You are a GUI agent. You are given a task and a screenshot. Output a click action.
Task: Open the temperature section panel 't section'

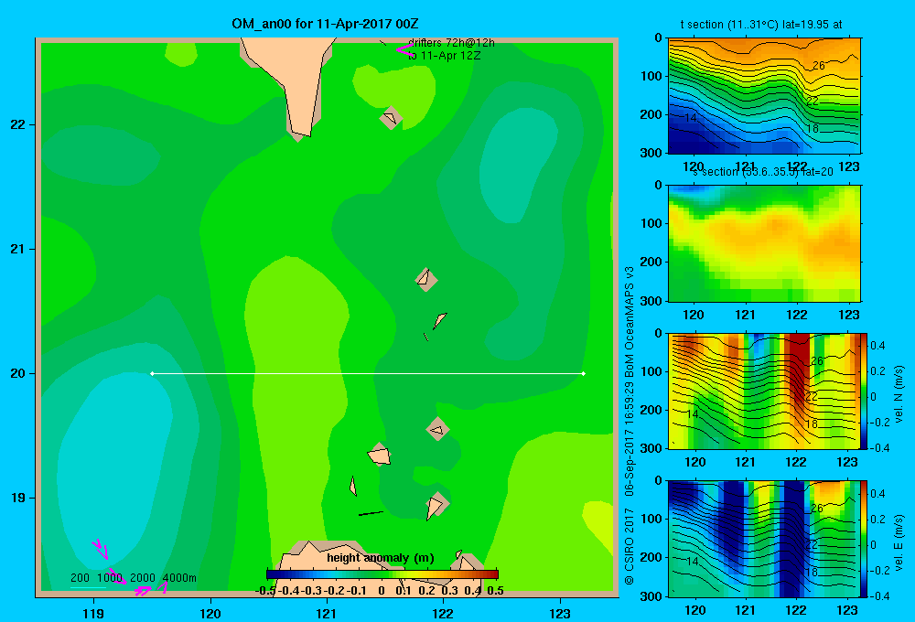(764, 96)
